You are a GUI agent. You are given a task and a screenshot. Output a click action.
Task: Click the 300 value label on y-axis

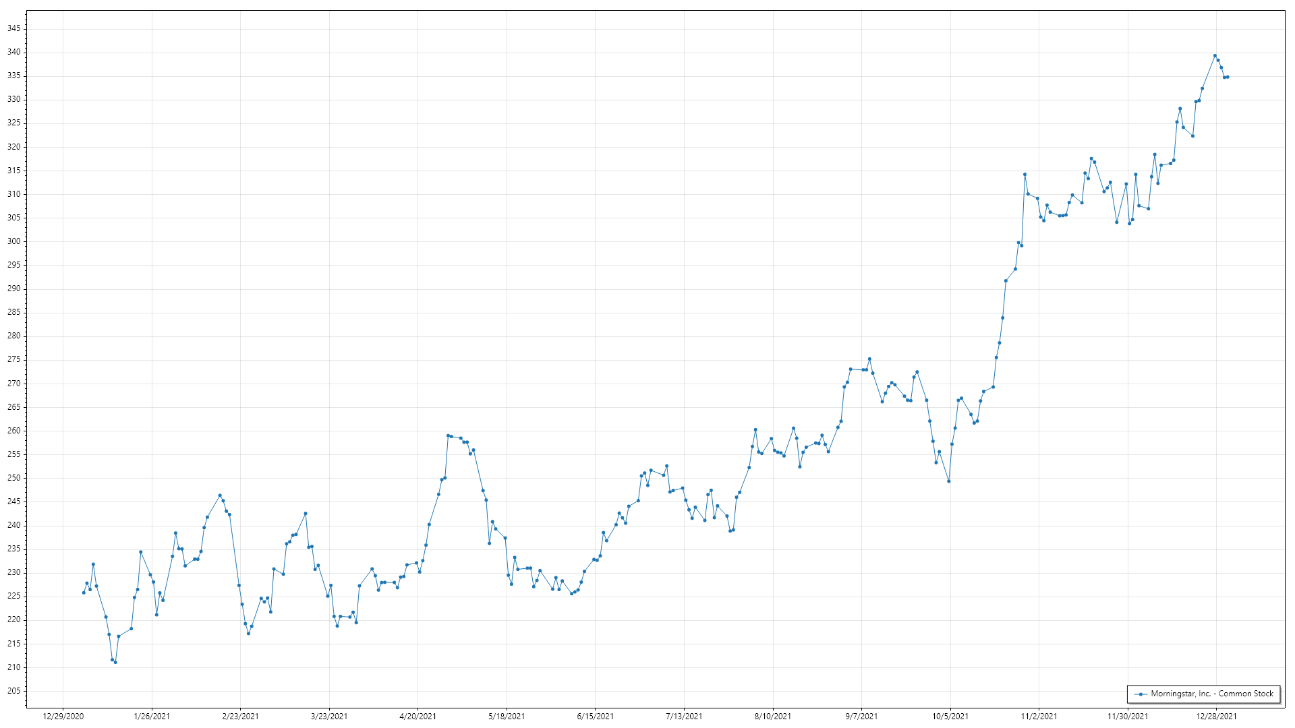[x=13, y=241]
